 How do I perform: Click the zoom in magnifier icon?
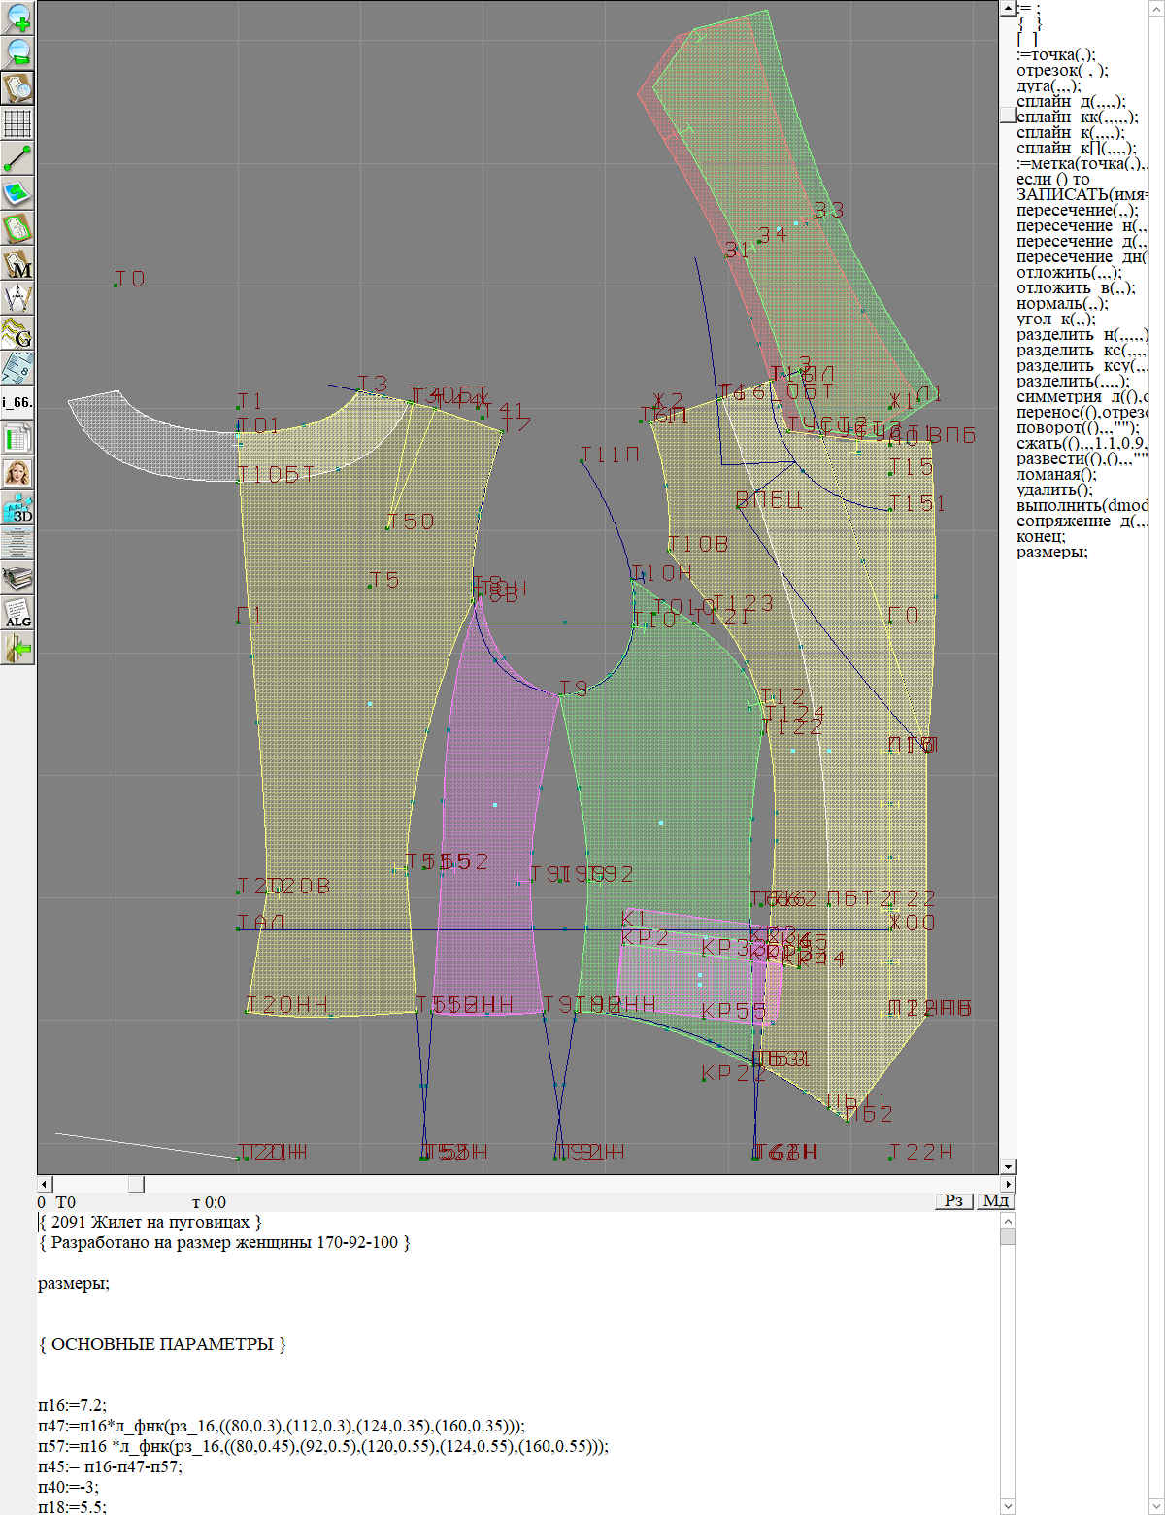tap(17, 17)
